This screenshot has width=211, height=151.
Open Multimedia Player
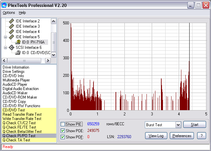pyautogui.click(x=16, y=80)
